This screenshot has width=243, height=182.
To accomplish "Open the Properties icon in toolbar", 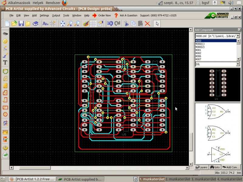I will (x=100, y=24).
